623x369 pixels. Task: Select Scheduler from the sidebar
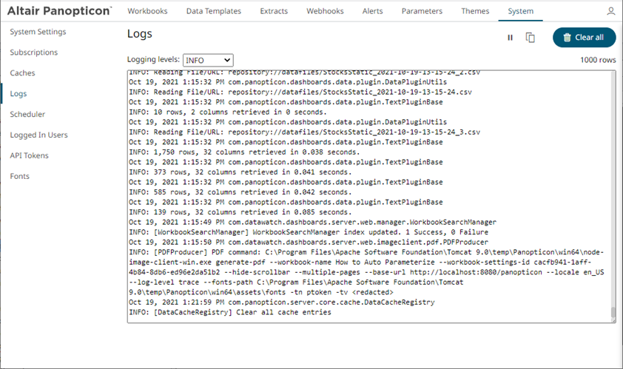tap(27, 115)
